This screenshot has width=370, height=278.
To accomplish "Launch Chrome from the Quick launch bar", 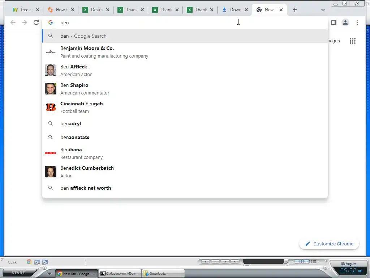I will [29, 262].
